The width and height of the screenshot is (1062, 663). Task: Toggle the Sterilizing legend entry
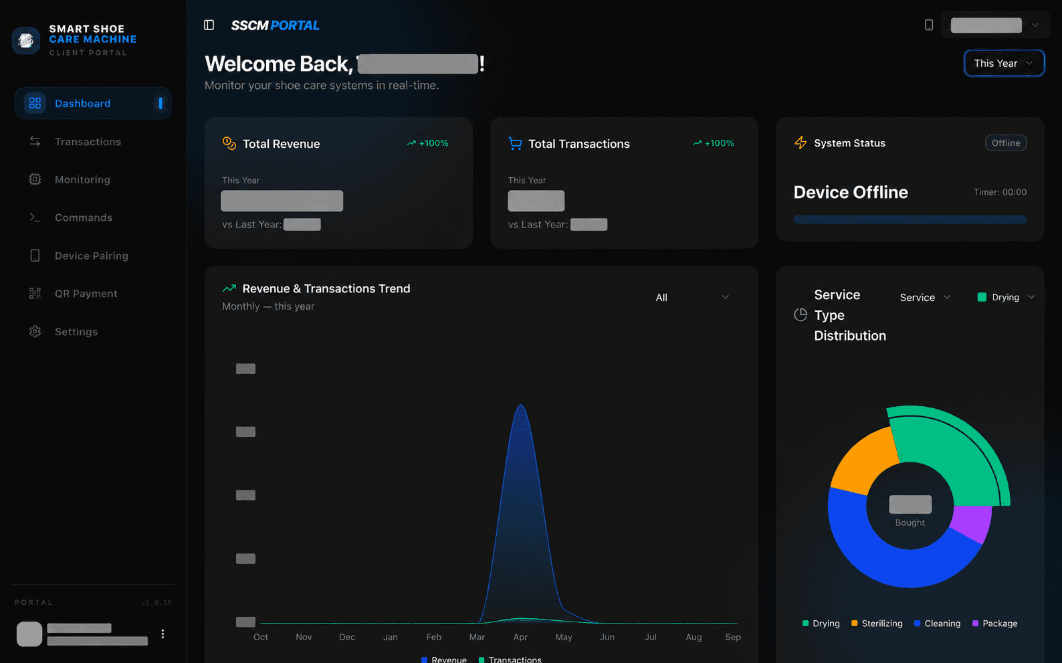click(x=877, y=623)
